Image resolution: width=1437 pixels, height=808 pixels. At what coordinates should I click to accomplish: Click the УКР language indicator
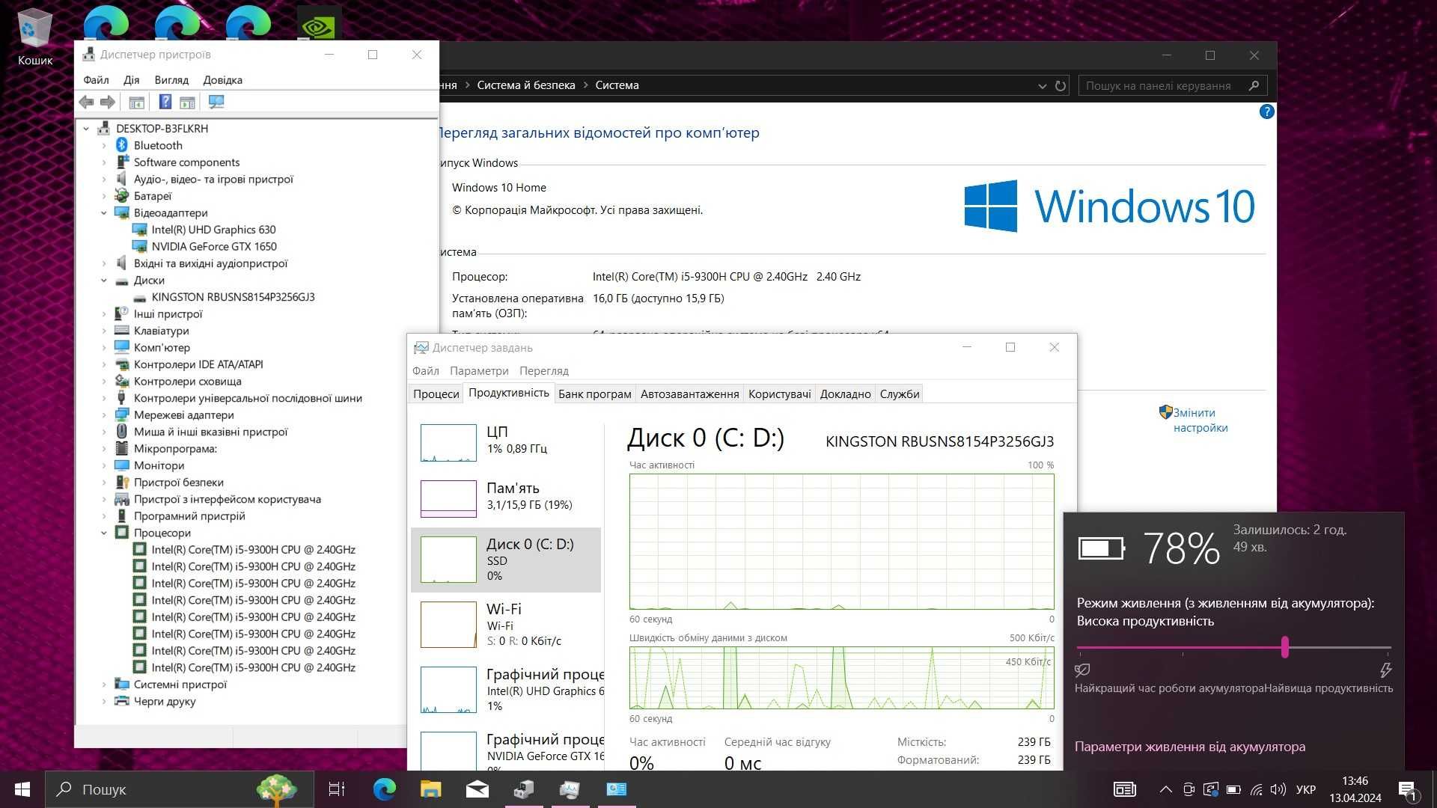click(x=1305, y=789)
